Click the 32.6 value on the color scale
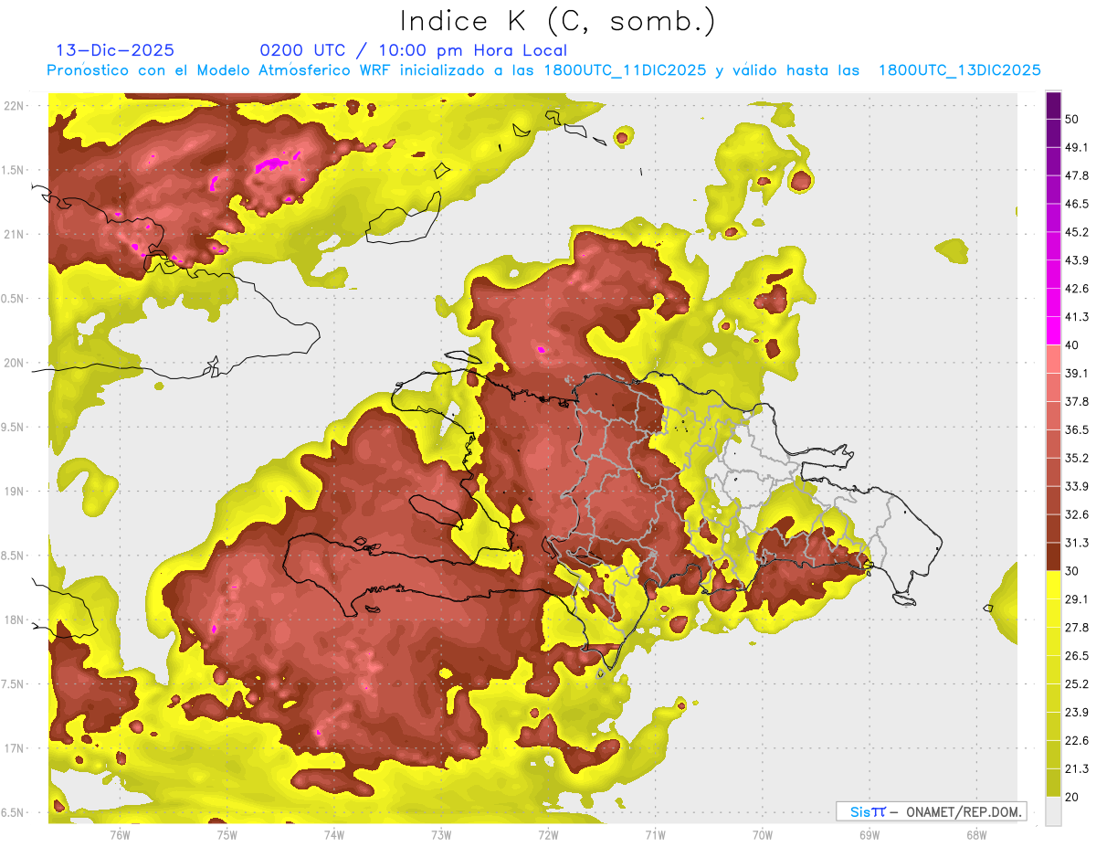Screen dimensions: 1096x847 click(x=1076, y=514)
